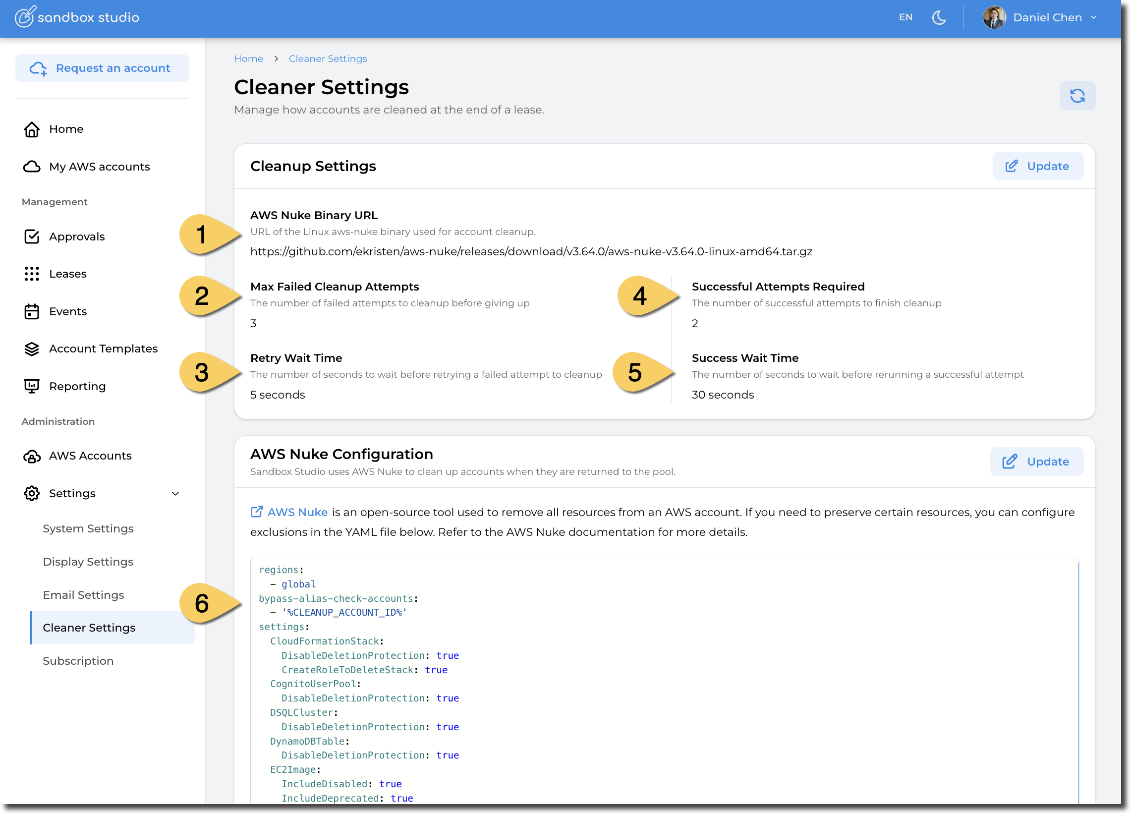The width and height of the screenshot is (1131, 814).
Task: Open Reporting presentation icon
Action: (x=31, y=386)
